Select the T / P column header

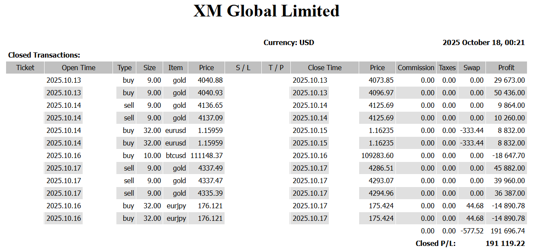[276, 68]
